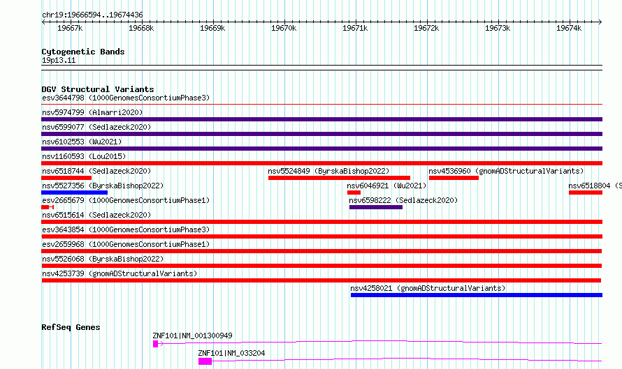
Task: Click the chr19:19666594..19674436 coordinates label
Action: 92,15
